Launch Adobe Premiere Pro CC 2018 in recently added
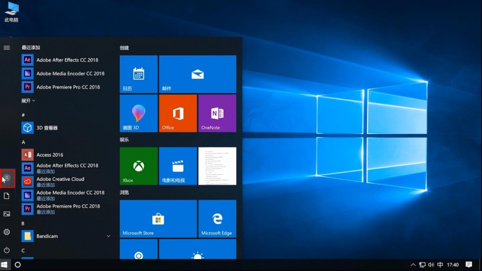Viewport: 482px width, 271px height. click(x=66, y=87)
